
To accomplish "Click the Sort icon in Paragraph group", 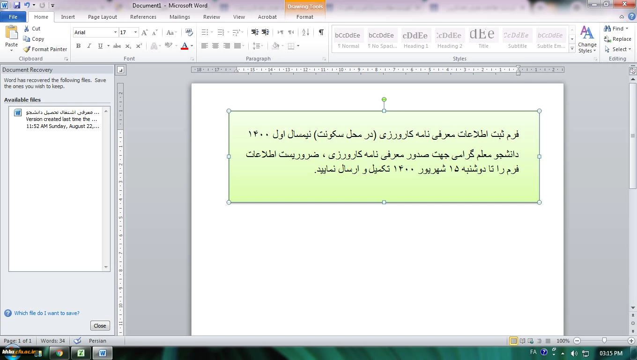I will tap(305, 32).
